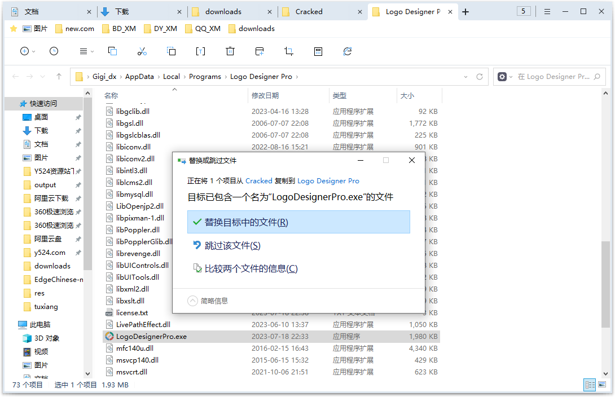Viewport: 615px width, 397px height.
Task: Click the search magnifier icon
Action: pos(597,77)
